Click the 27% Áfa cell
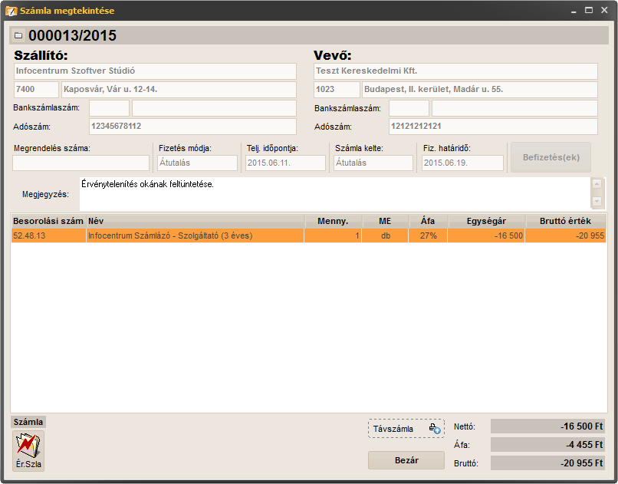 tap(428, 235)
